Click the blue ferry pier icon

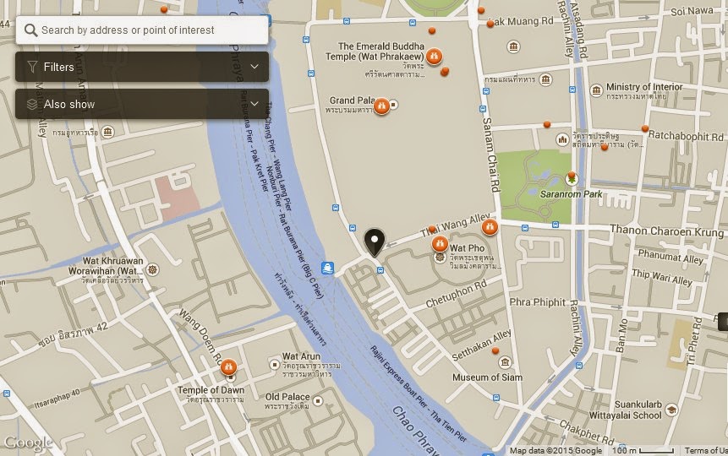[x=327, y=269]
